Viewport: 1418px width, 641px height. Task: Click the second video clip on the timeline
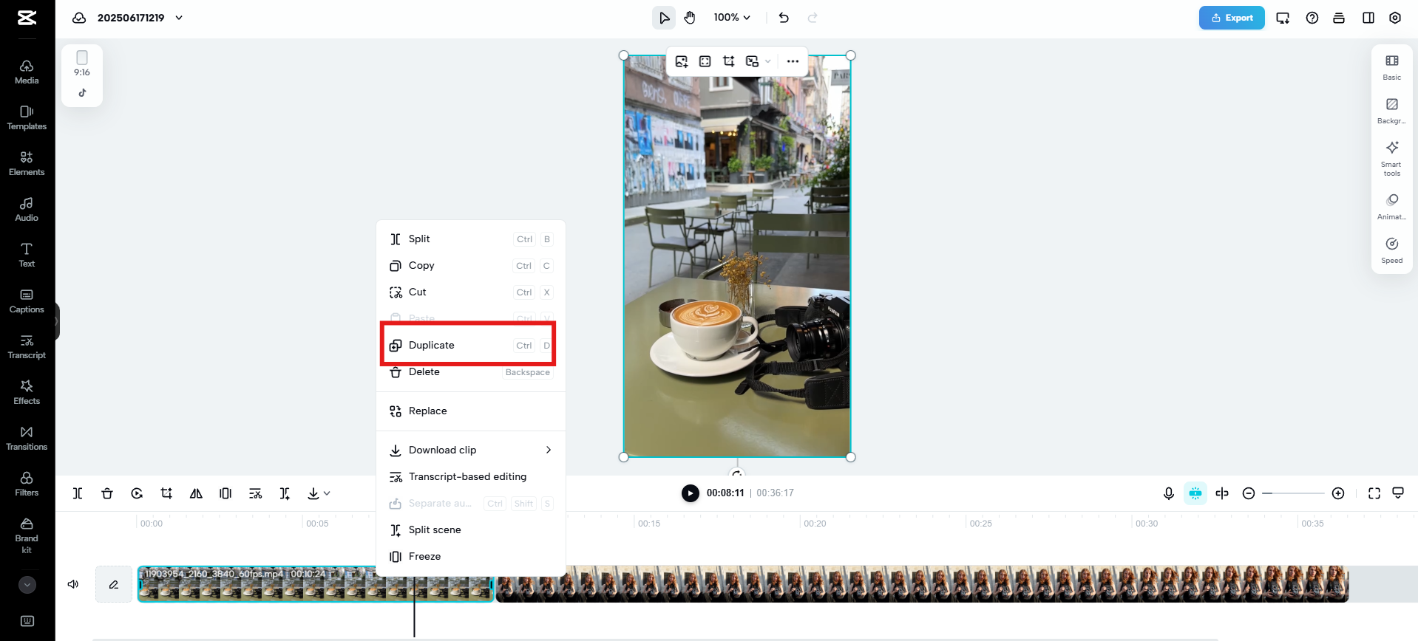(x=922, y=584)
